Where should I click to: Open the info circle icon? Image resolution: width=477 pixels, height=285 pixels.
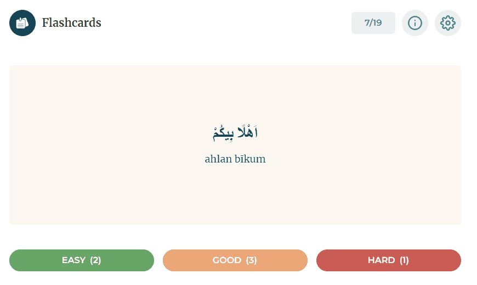pyautogui.click(x=415, y=23)
